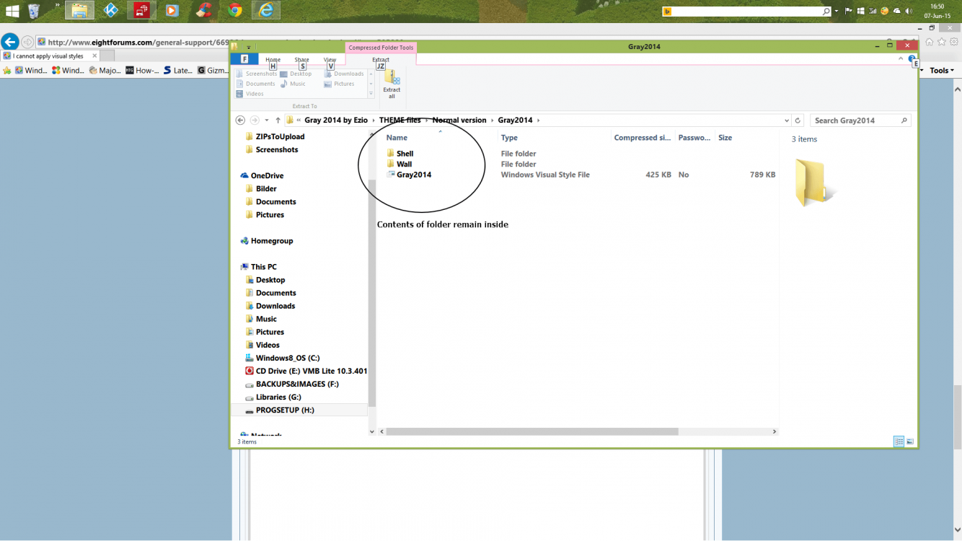Open the File tab in Explorer ribbon
The width and height of the screenshot is (962, 541).
click(x=244, y=59)
